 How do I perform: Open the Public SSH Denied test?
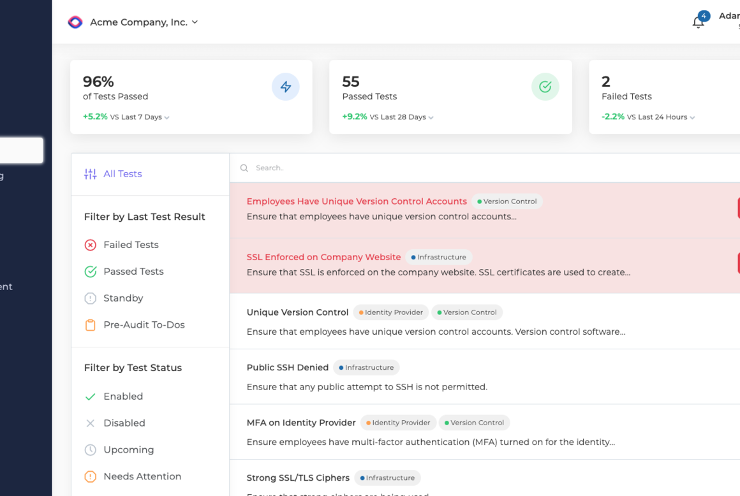288,367
